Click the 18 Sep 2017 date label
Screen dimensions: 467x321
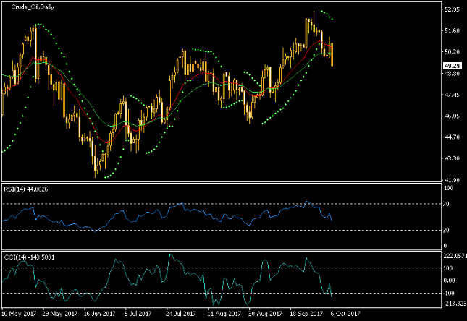click(x=306, y=314)
